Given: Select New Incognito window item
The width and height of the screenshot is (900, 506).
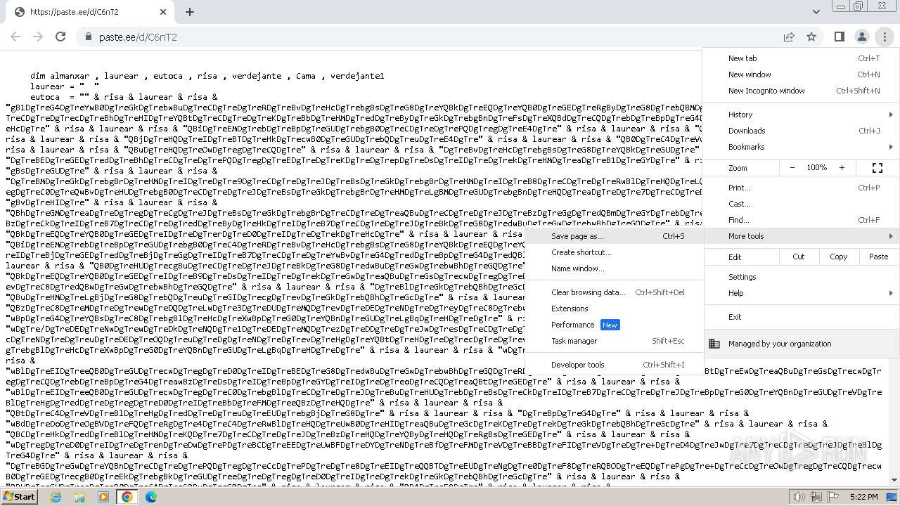Looking at the screenshot, I should [x=801, y=91].
